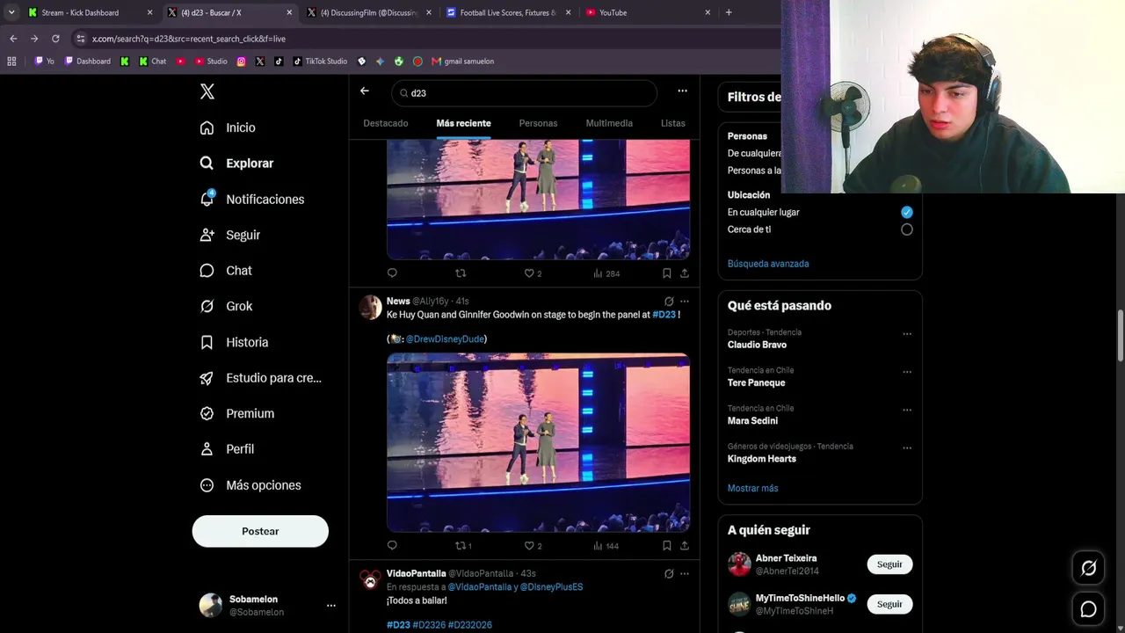The image size is (1125, 633).
Task: Open the Búsqueda avanzada link
Action: click(768, 264)
